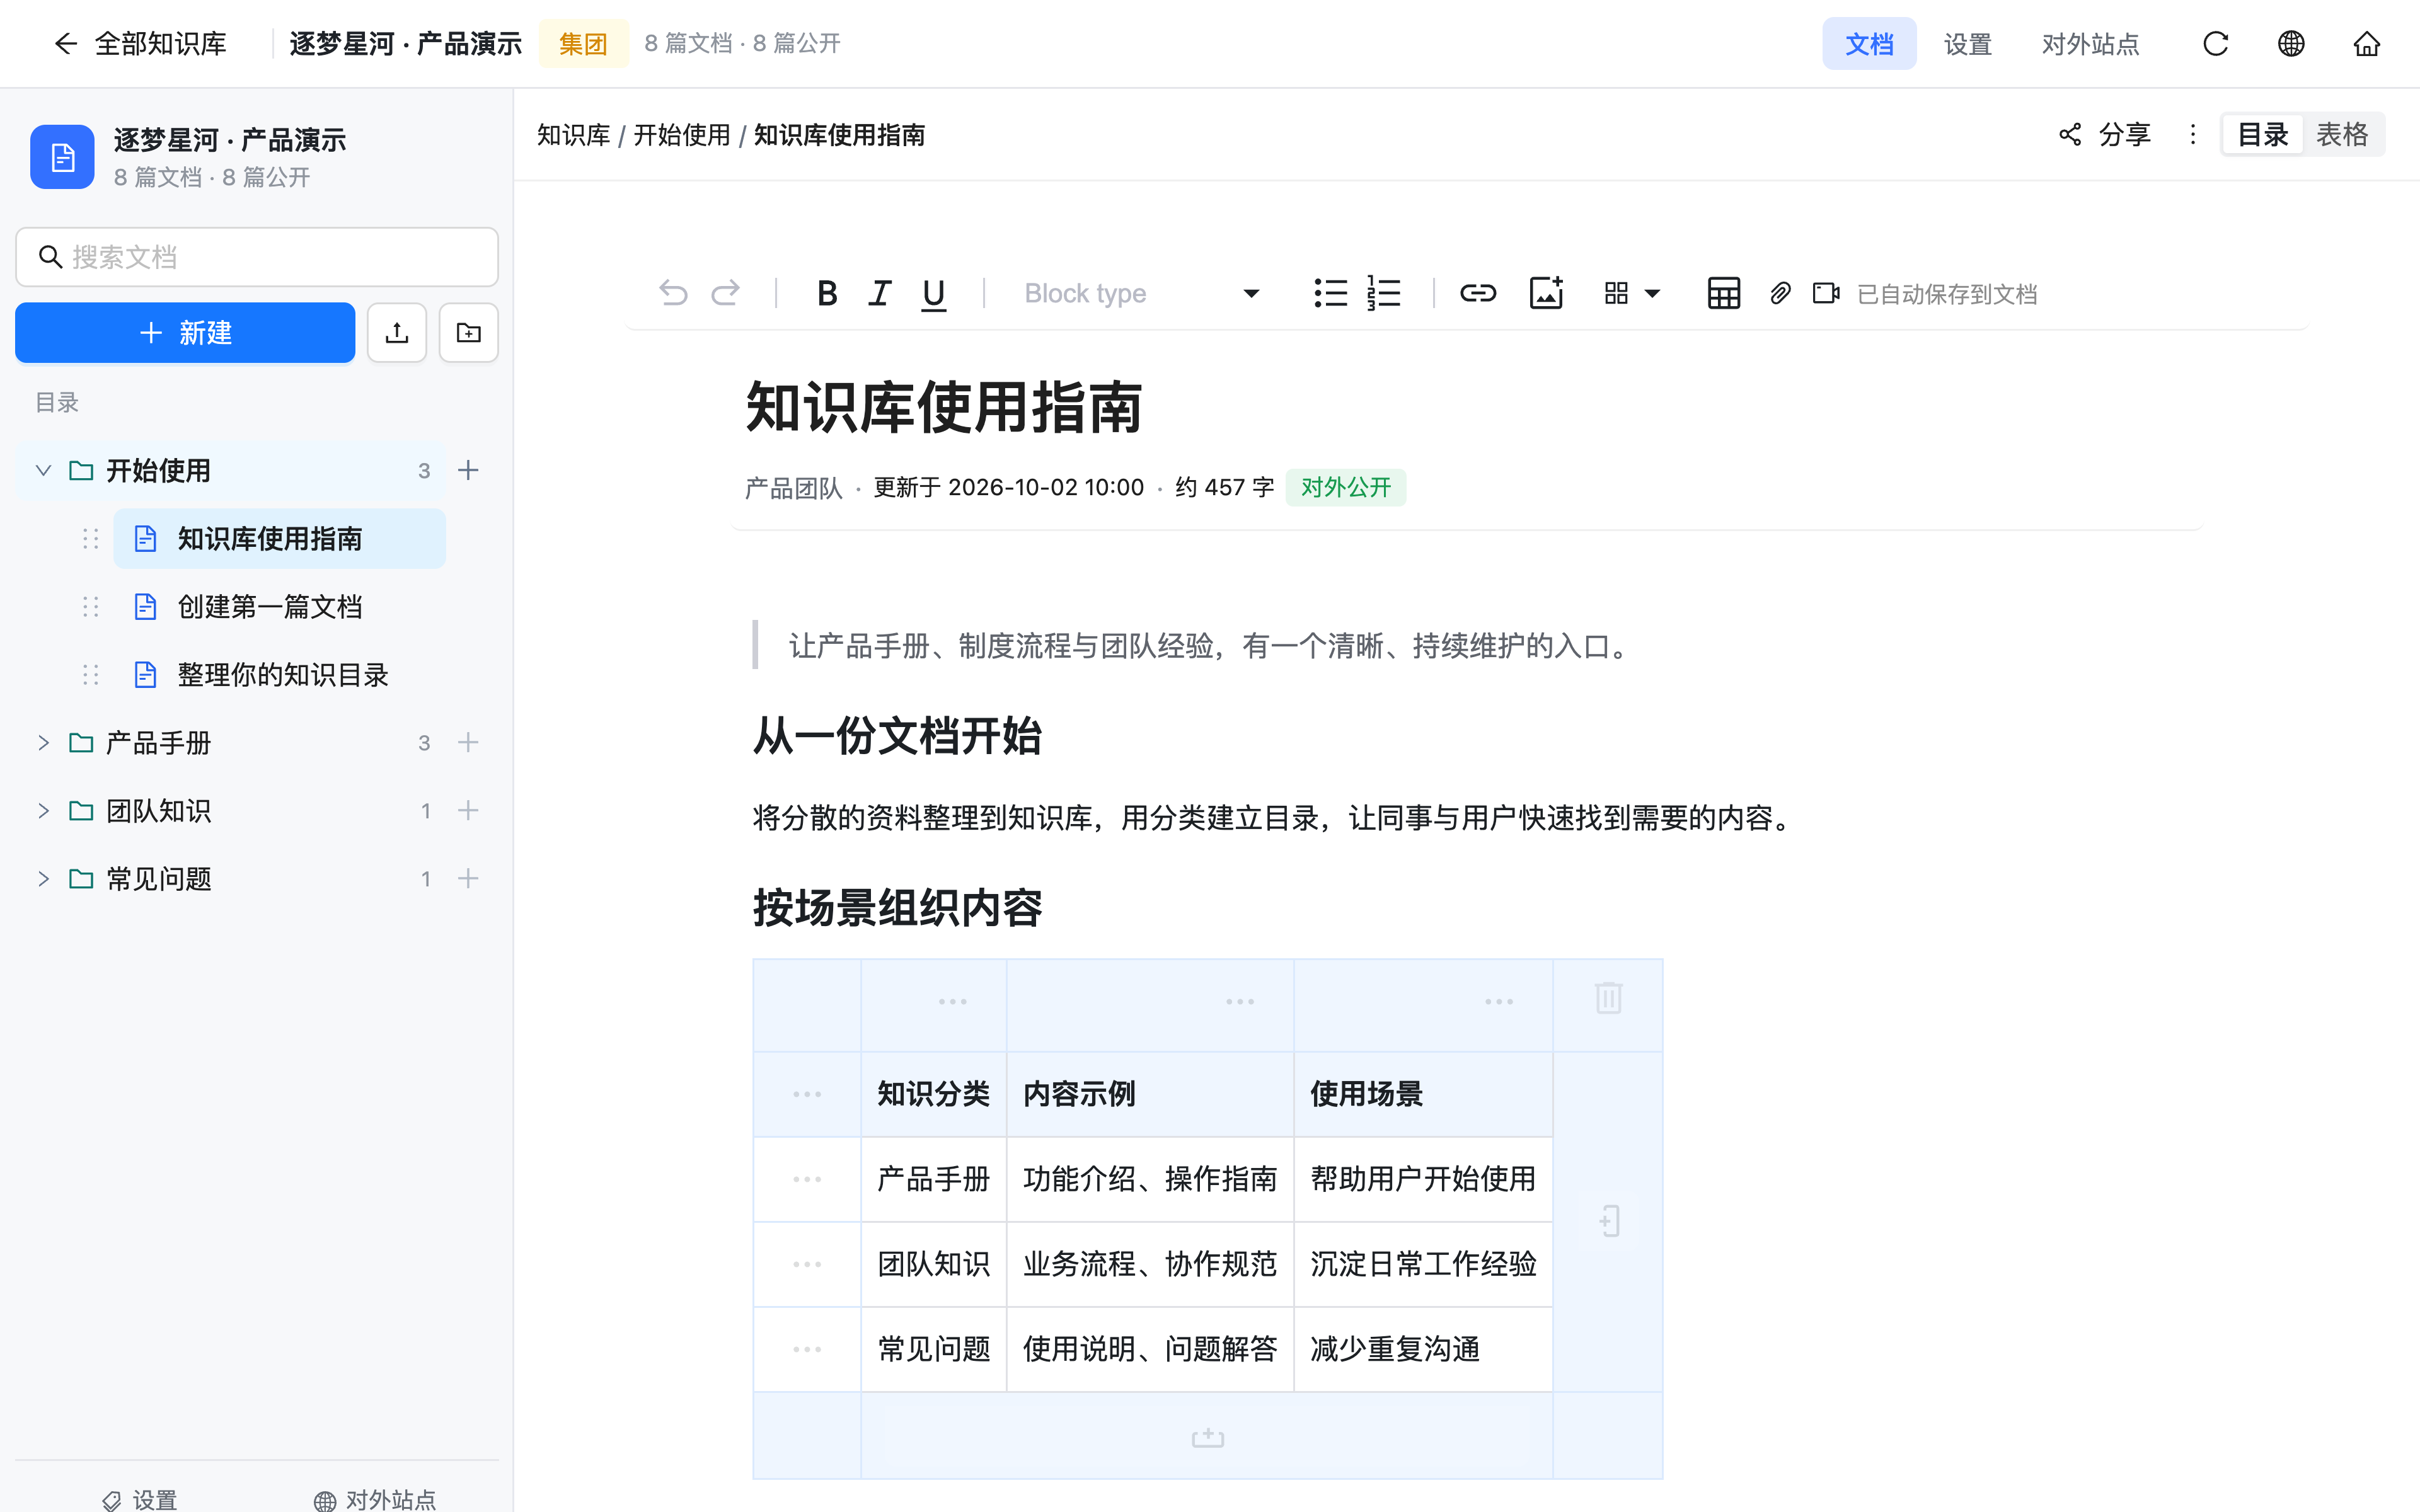Viewport: 2420px width, 1512px height.
Task: Switch to 目录 view toggle
Action: click(x=2262, y=134)
